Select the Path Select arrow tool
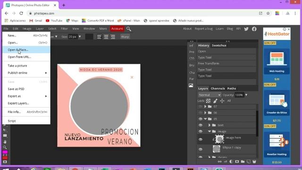 tap(5, 130)
